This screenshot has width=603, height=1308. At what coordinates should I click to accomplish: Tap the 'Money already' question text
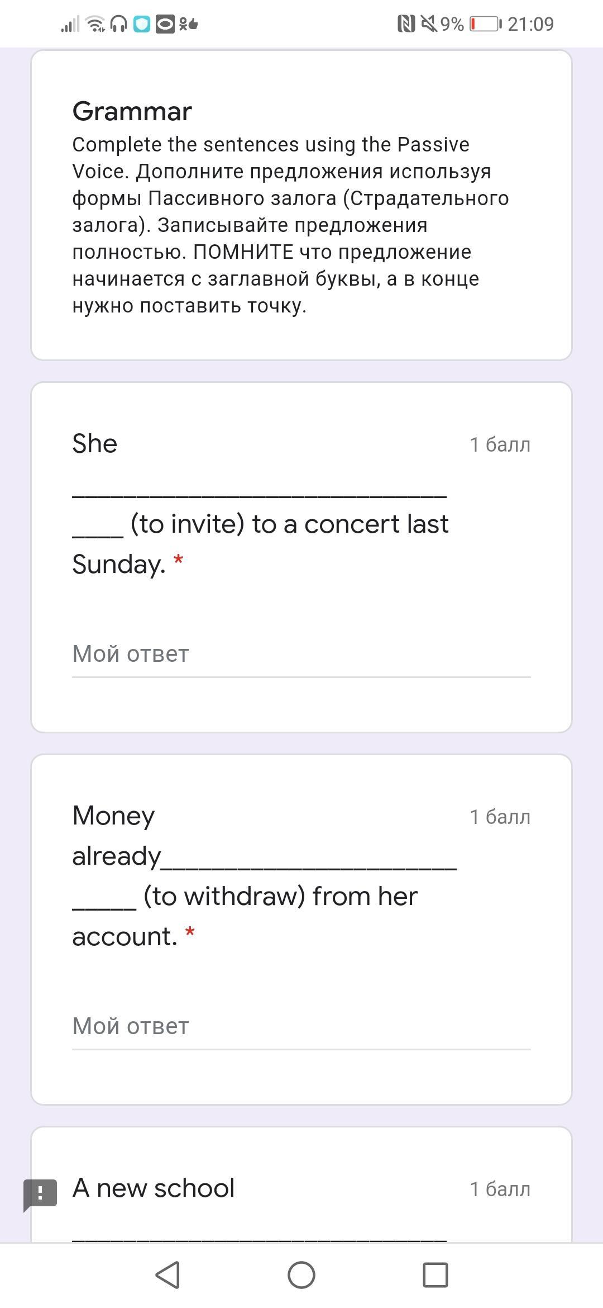(245, 875)
